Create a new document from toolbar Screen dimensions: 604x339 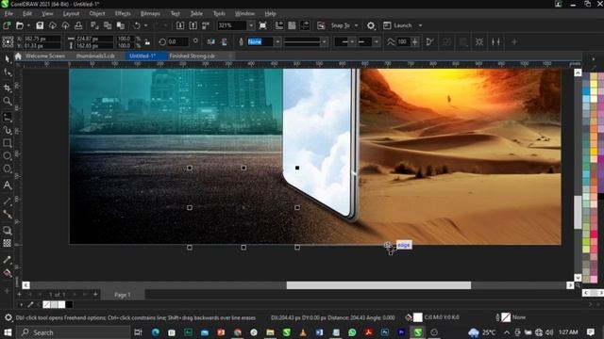7,25
